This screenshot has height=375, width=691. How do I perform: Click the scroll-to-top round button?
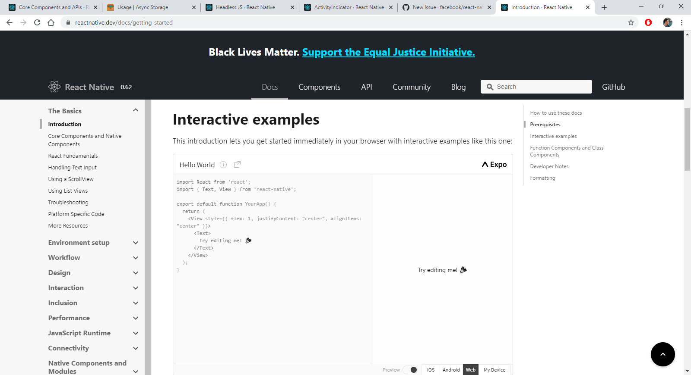[x=663, y=354]
